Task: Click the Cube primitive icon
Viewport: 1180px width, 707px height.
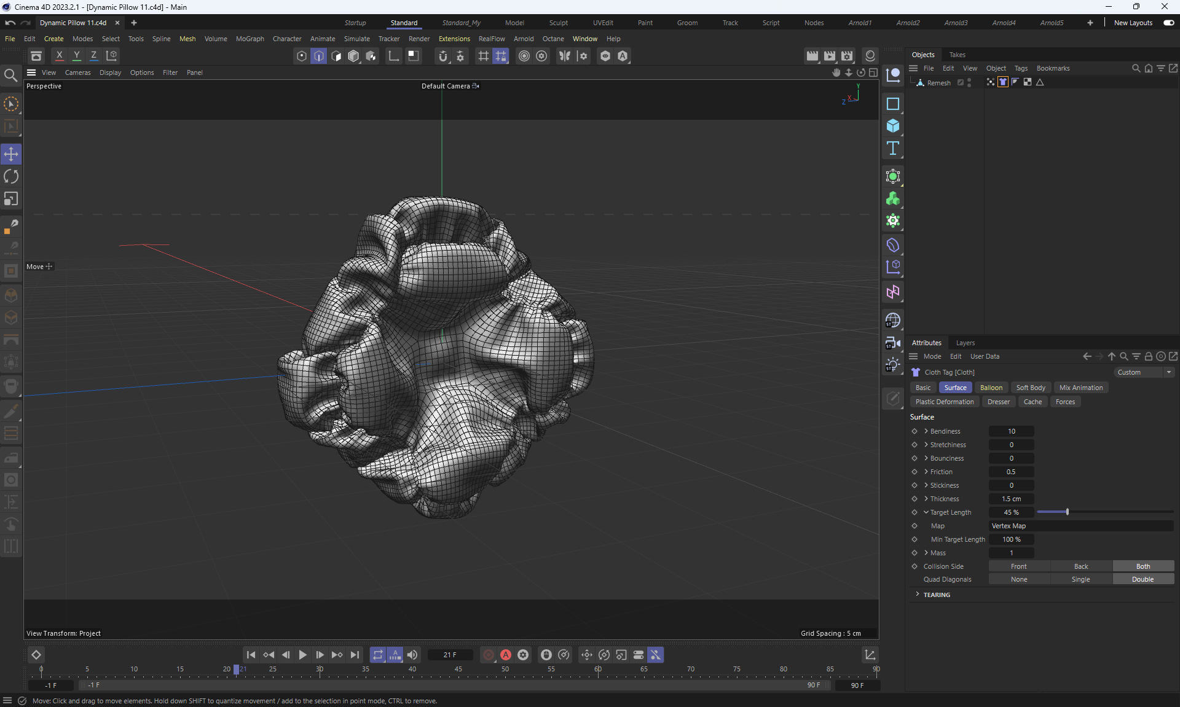Action: coord(893,126)
